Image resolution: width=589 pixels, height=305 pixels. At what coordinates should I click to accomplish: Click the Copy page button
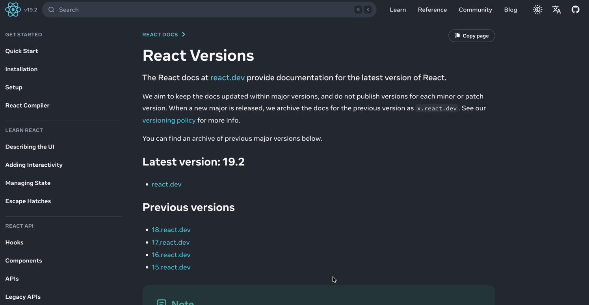472,35
